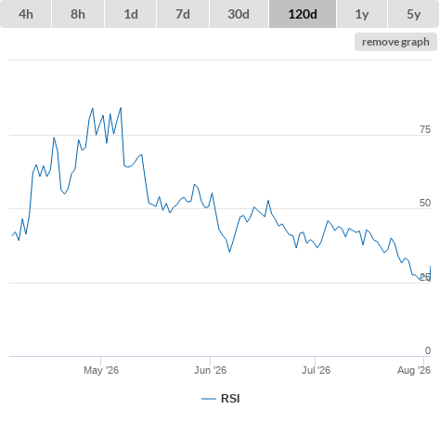Click the RSI legend line icon
This screenshot has height=423, width=440.
(x=209, y=399)
